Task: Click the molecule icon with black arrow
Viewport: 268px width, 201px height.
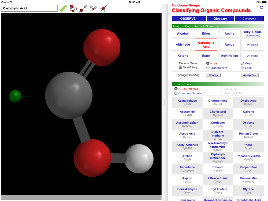Action: [103, 8]
